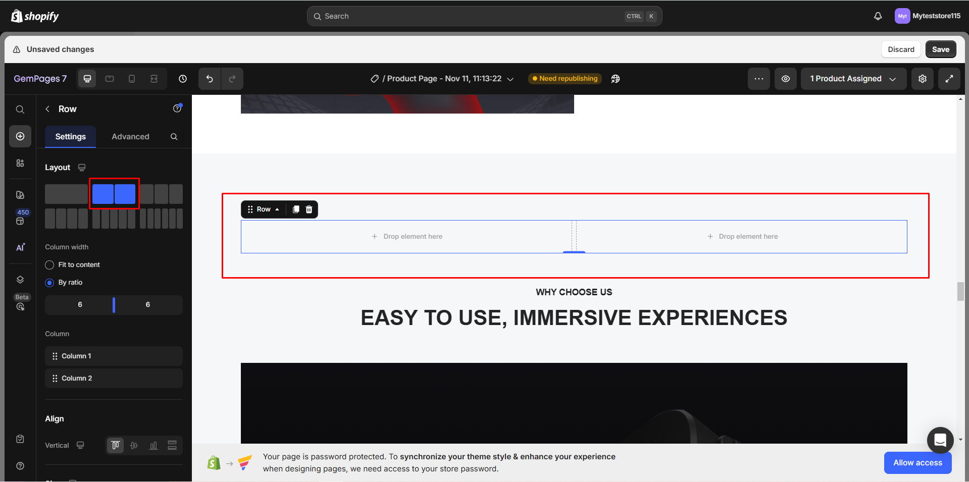Select By ratio column width
969x482 pixels.
coord(49,283)
